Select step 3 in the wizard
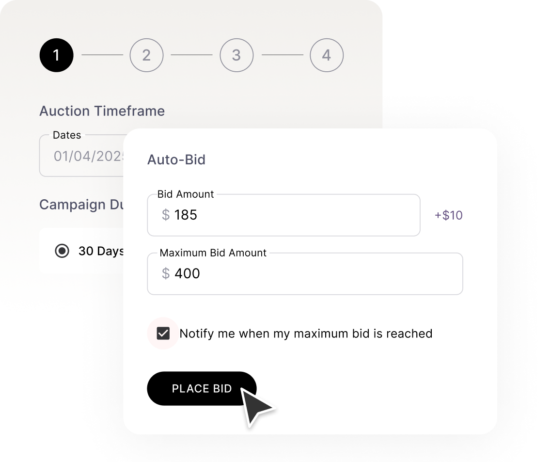551x462 pixels. tap(236, 55)
